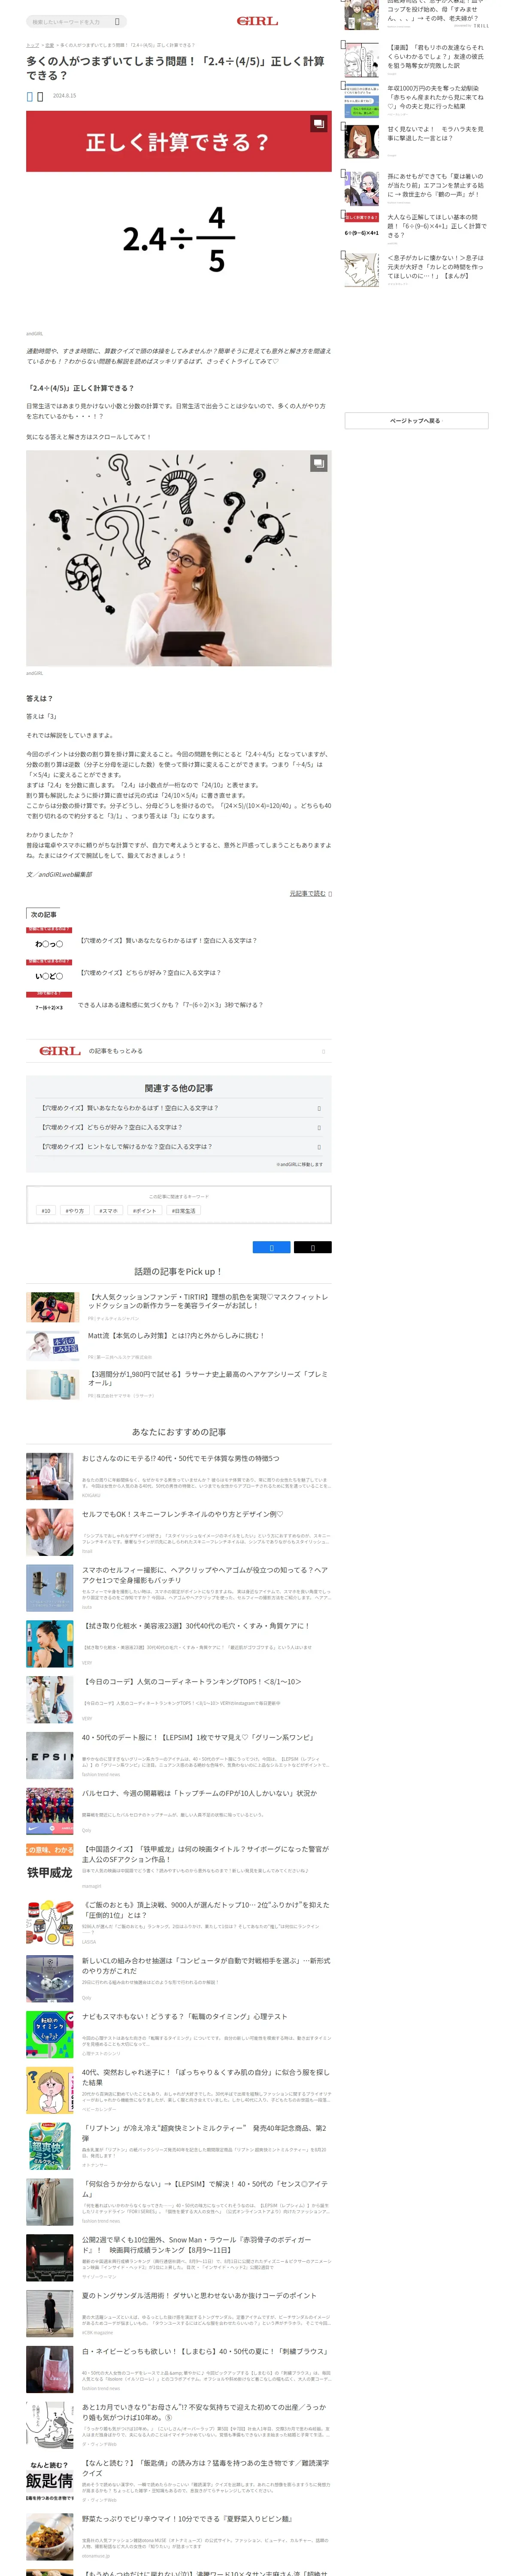Open 夏野菜入りビビン麺 recipe article
The width and height of the screenshot is (515, 2576).
coord(187,2518)
